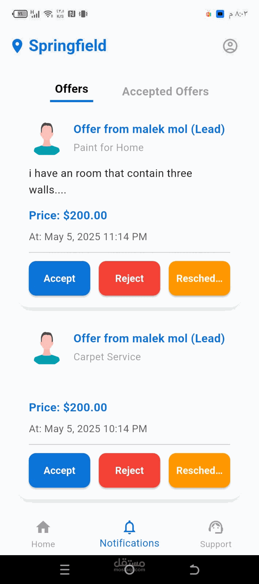Select the Springfield location name

click(68, 46)
